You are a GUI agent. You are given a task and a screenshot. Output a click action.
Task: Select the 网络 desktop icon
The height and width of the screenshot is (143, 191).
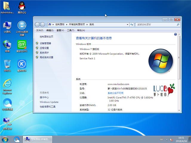click(7, 46)
